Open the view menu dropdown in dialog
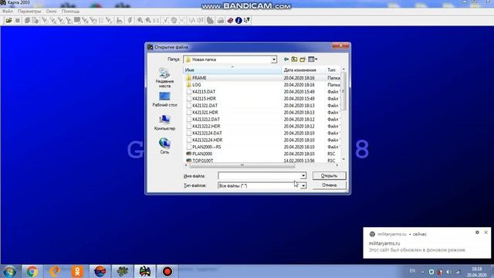 (x=313, y=59)
